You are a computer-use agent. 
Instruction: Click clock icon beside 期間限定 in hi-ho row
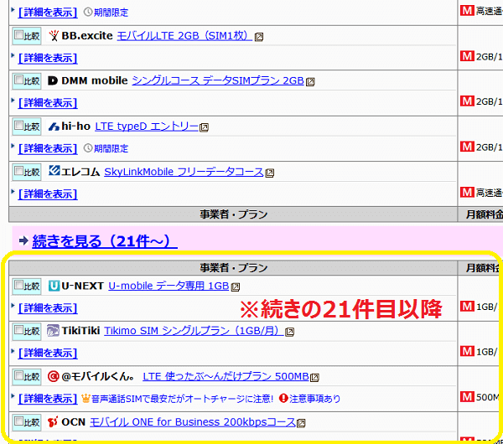(x=88, y=148)
